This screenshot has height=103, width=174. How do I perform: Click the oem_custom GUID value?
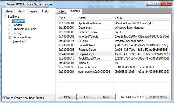[142, 72]
